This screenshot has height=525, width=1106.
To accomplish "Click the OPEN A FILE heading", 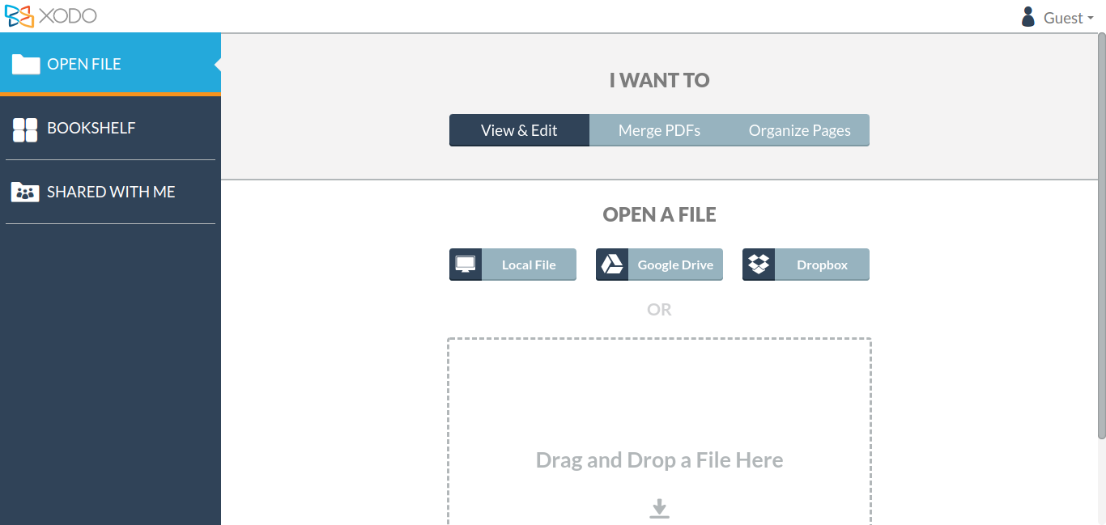I will pyautogui.click(x=659, y=214).
